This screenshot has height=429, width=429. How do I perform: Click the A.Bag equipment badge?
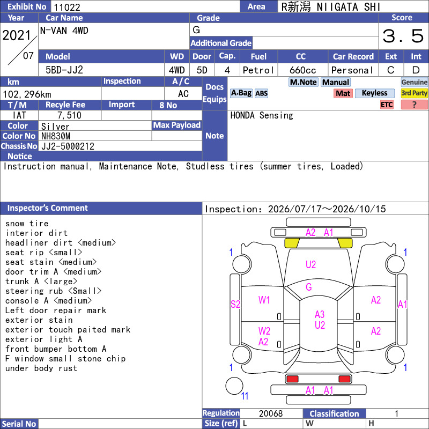tap(241, 93)
